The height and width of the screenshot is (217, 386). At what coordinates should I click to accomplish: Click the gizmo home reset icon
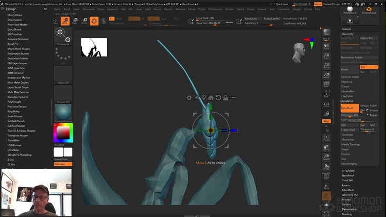[x=211, y=97]
